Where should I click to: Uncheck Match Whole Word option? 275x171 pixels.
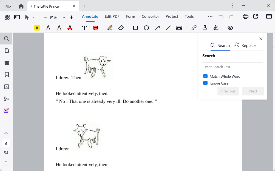tap(205, 76)
